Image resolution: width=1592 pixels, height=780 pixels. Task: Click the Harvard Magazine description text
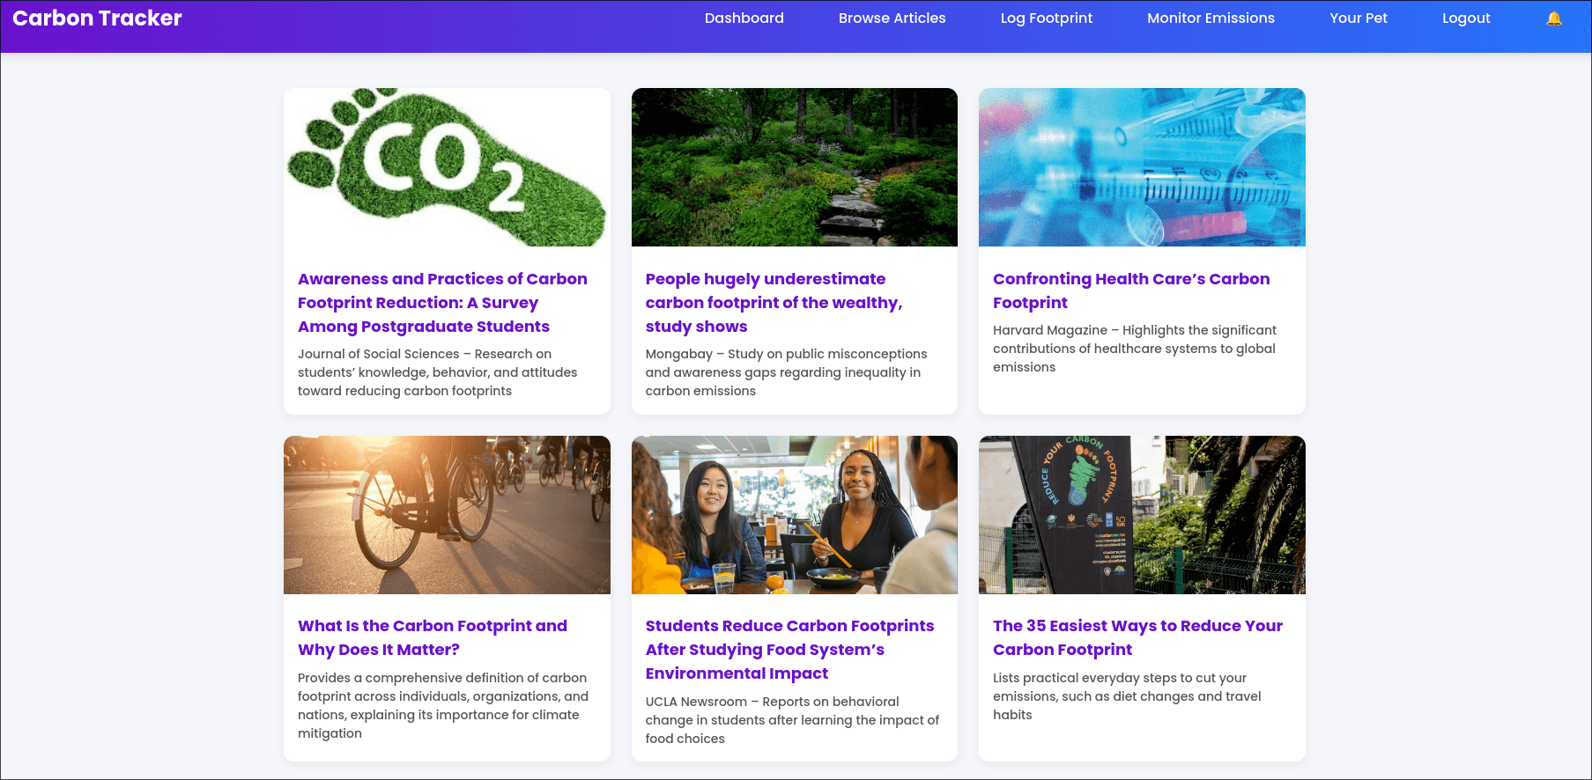click(x=1135, y=349)
